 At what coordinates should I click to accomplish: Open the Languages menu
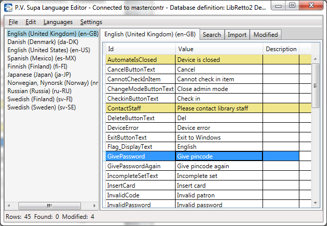click(58, 22)
